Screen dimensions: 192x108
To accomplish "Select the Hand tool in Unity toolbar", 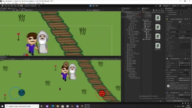I will coord(2,6).
